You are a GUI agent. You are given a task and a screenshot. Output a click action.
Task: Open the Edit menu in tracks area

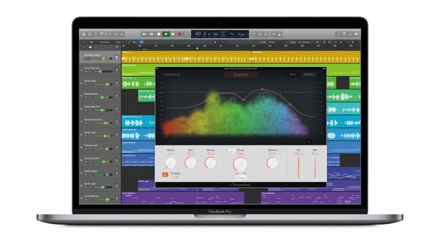93,42
